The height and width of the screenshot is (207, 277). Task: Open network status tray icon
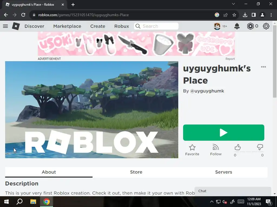[218, 202]
